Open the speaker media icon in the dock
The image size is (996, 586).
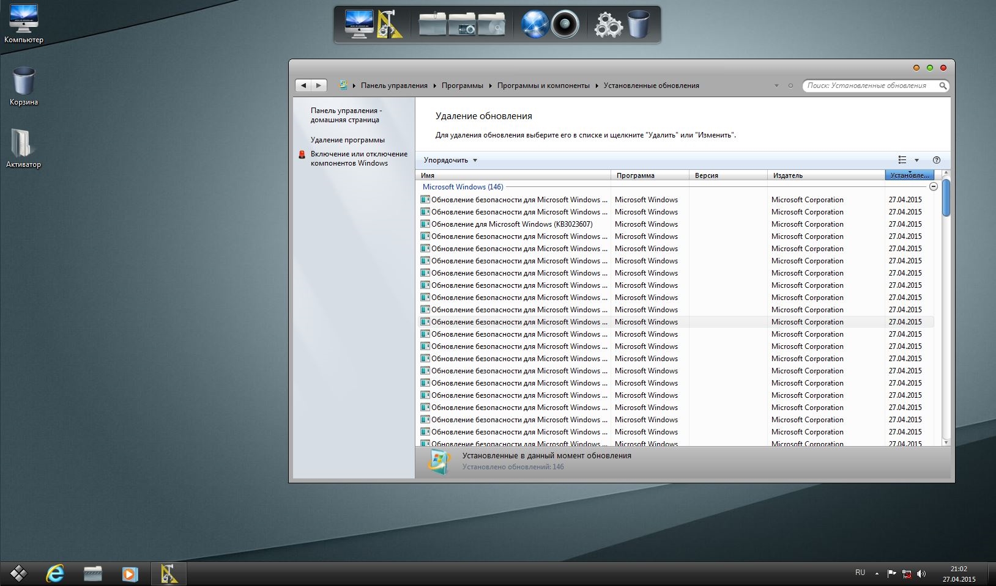point(565,25)
